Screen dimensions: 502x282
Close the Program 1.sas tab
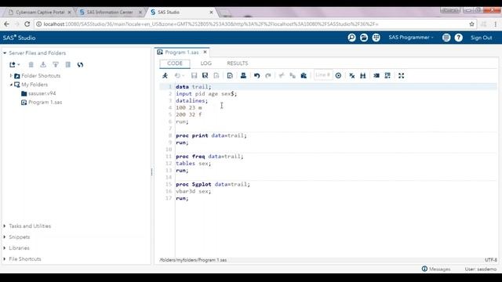pyautogui.click(x=205, y=52)
